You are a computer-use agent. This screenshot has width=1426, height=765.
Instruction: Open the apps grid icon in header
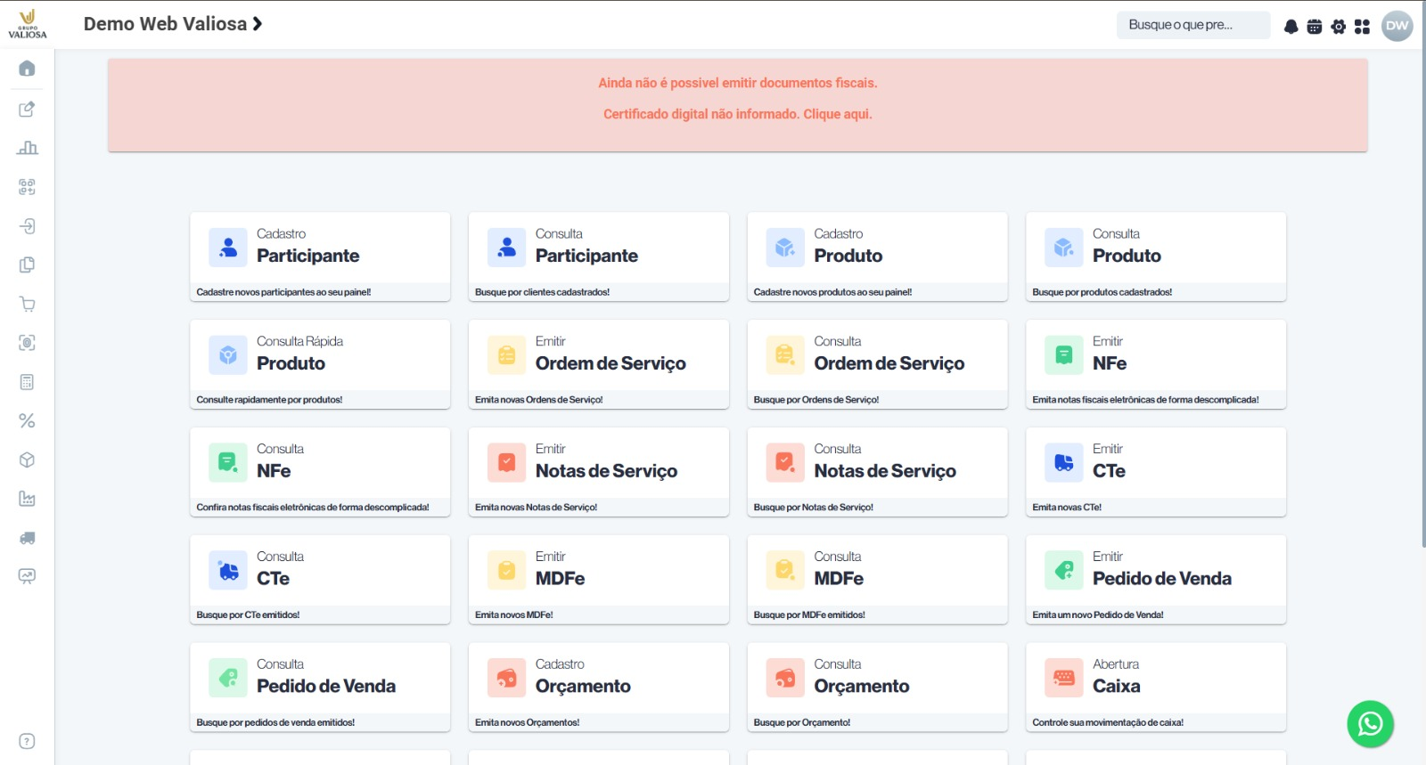pos(1362,27)
